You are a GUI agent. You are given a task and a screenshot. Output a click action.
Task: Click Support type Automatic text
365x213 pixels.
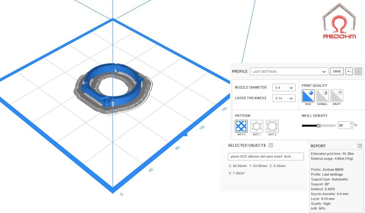pos(329,179)
